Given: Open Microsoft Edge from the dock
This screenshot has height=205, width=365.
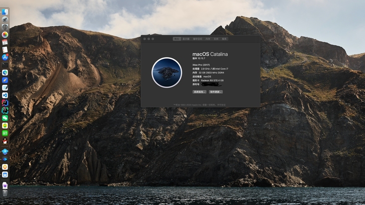Looking at the screenshot, I should 5,72.
